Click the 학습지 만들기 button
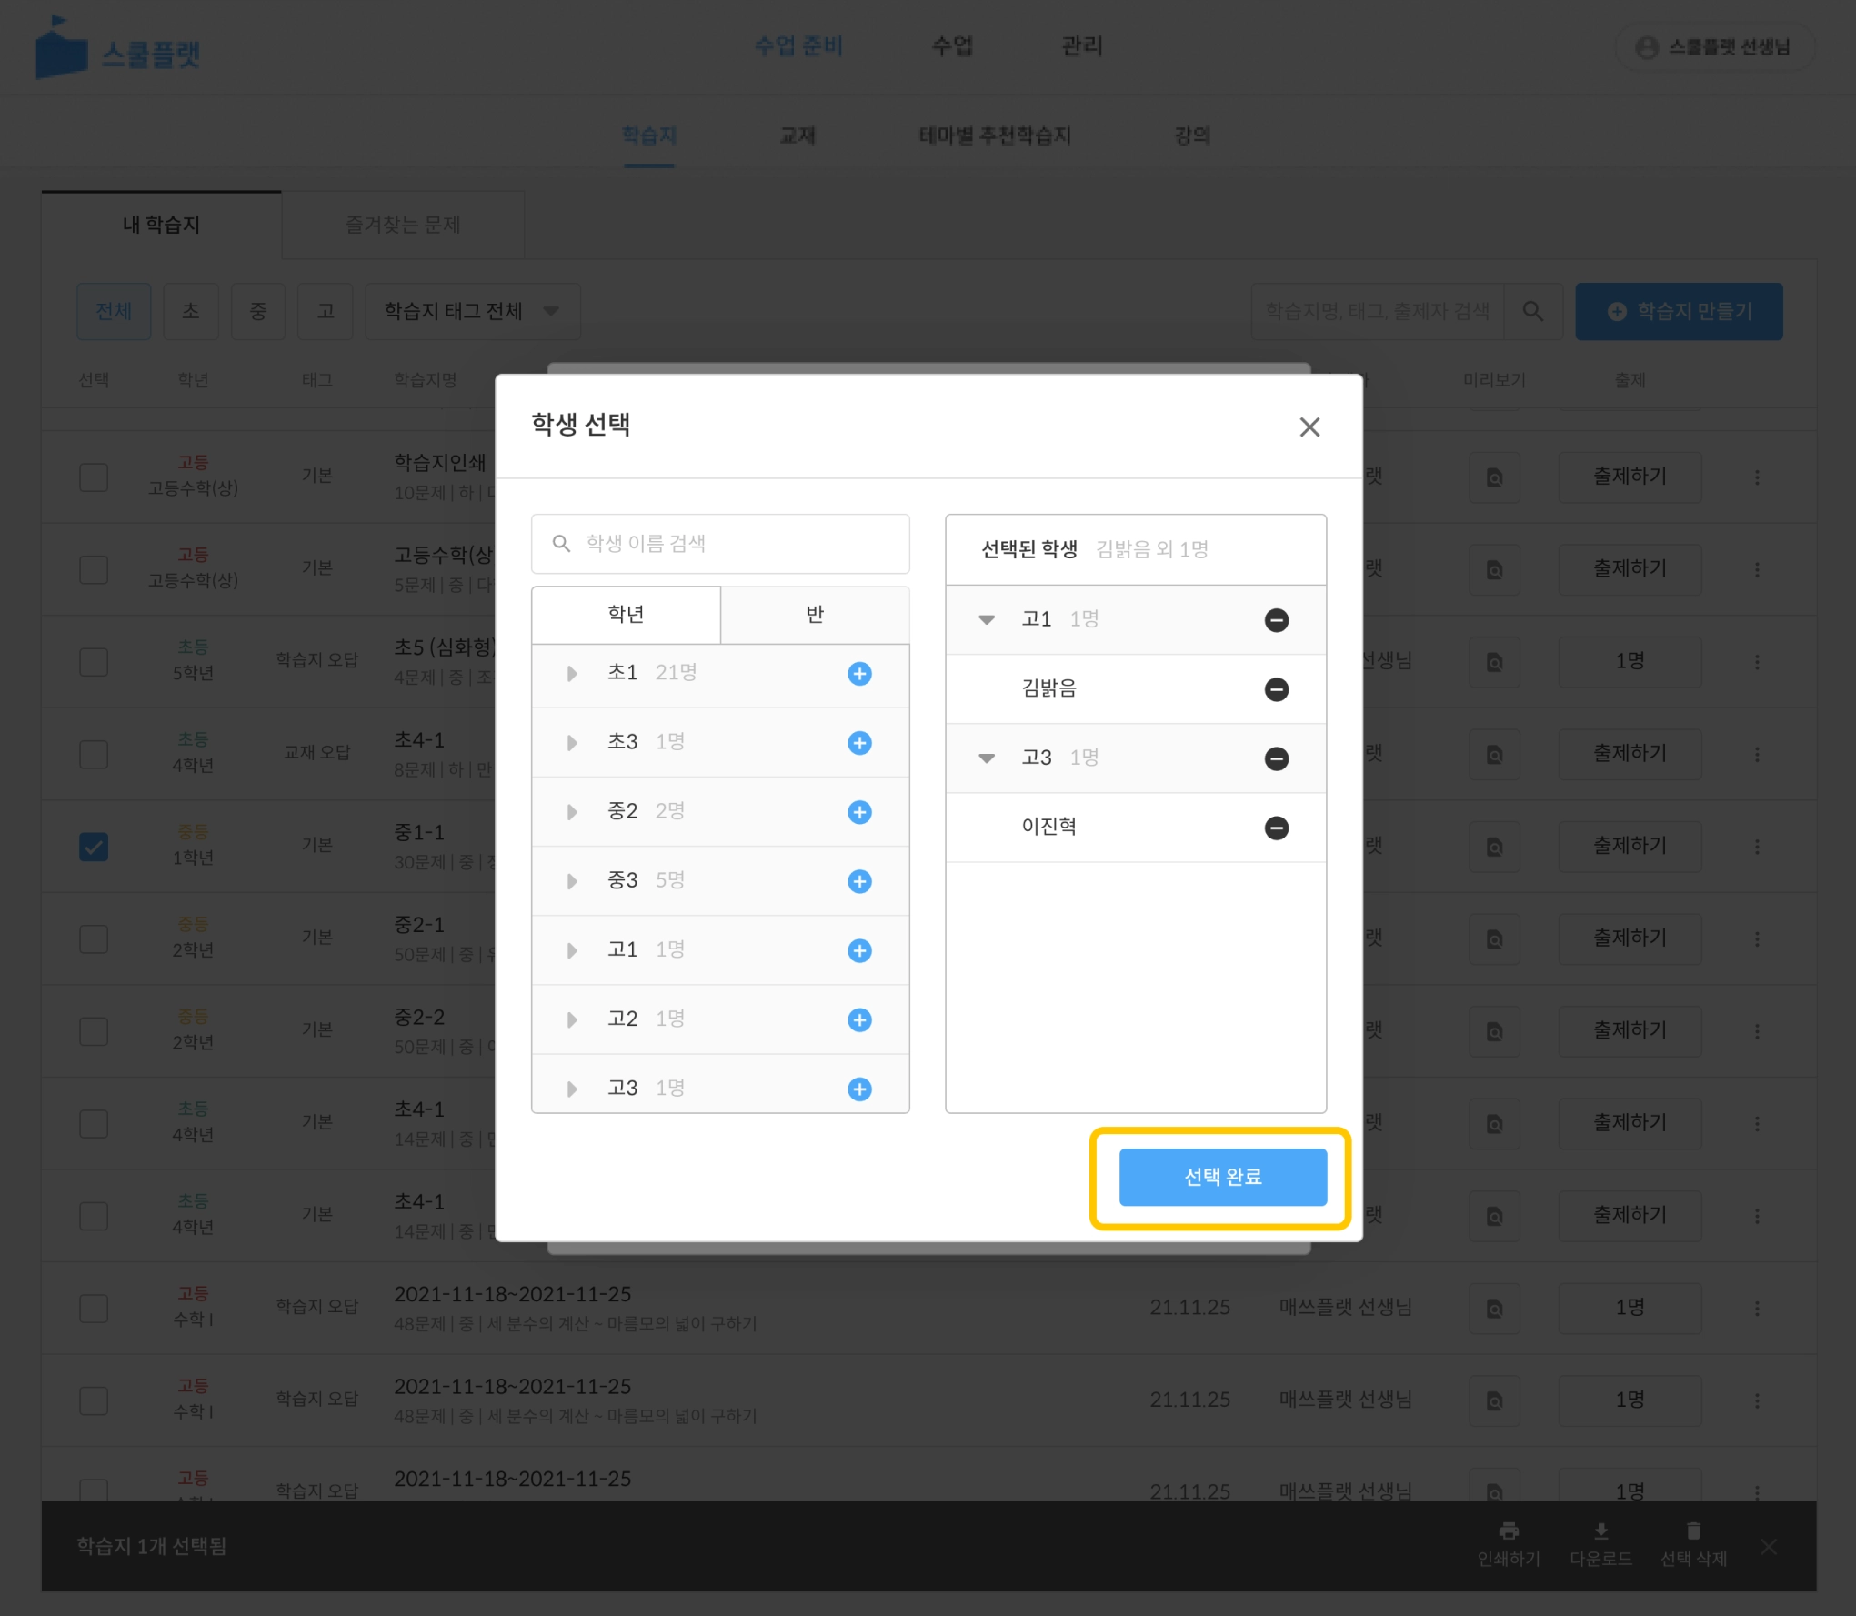The image size is (1856, 1616). click(1678, 312)
